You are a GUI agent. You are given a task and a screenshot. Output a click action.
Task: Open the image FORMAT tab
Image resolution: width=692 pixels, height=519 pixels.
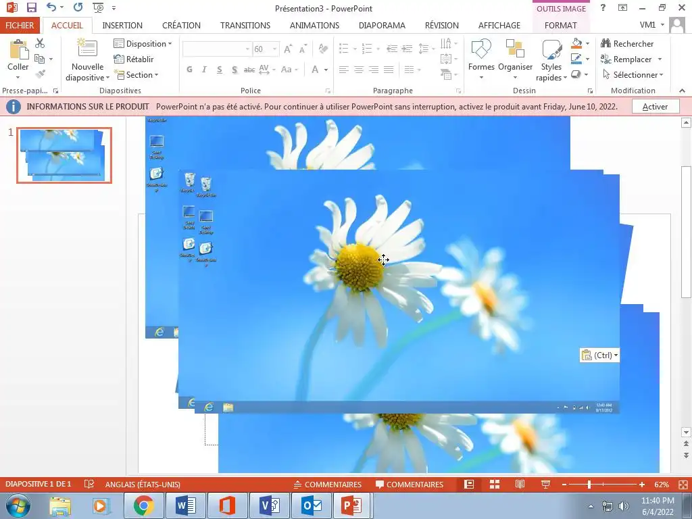pyautogui.click(x=560, y=25)
